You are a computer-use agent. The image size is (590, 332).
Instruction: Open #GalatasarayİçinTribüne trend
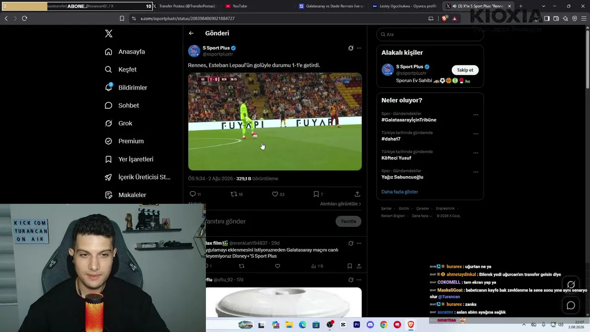[409, 120]
